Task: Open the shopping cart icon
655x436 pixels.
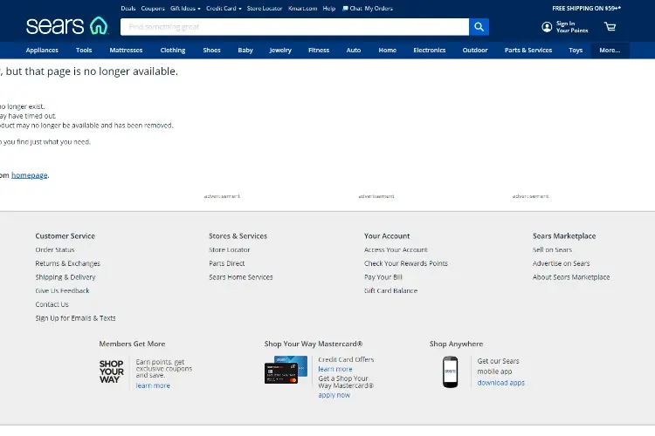Action: point(610,27)
